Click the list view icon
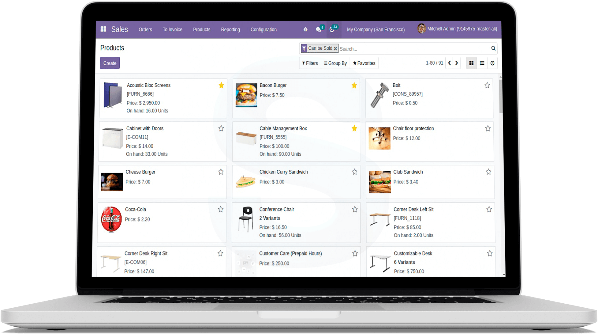 point(482,63)
